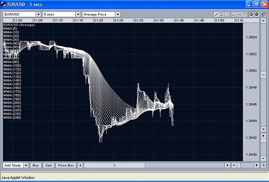Minimize the EUR/USD chart window

tap(249, 4)
